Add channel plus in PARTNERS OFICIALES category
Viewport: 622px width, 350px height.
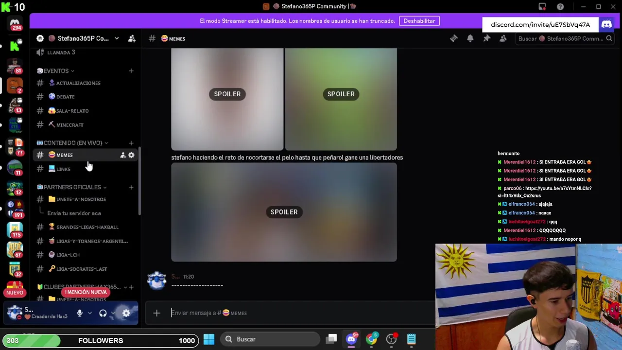(x=131, y=187)
